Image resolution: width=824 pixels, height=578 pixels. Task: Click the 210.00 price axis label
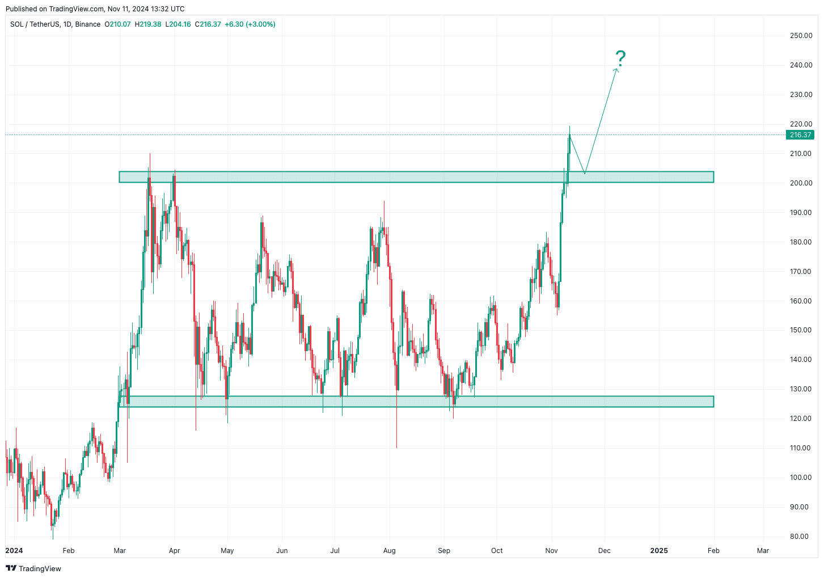click(801, 154)
